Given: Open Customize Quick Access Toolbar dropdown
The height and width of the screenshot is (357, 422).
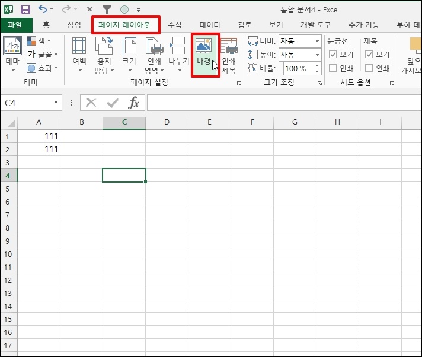Looking at the screenshot, I should pyautogui.click(x=138, y=10).
